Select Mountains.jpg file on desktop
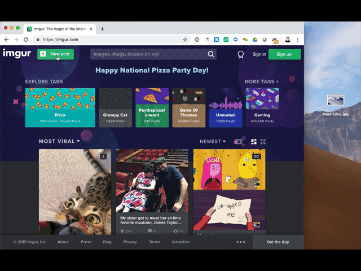361x271 pixels. (336, 106)
